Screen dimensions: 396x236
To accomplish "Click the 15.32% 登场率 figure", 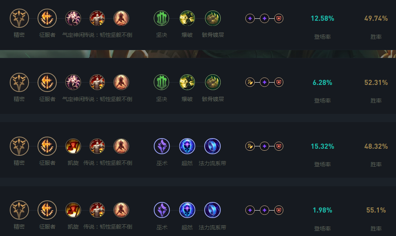I will tap(322, 146).
